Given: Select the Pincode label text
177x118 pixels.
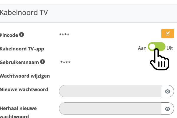Looking at the screenshot, I should pos(9,35).
